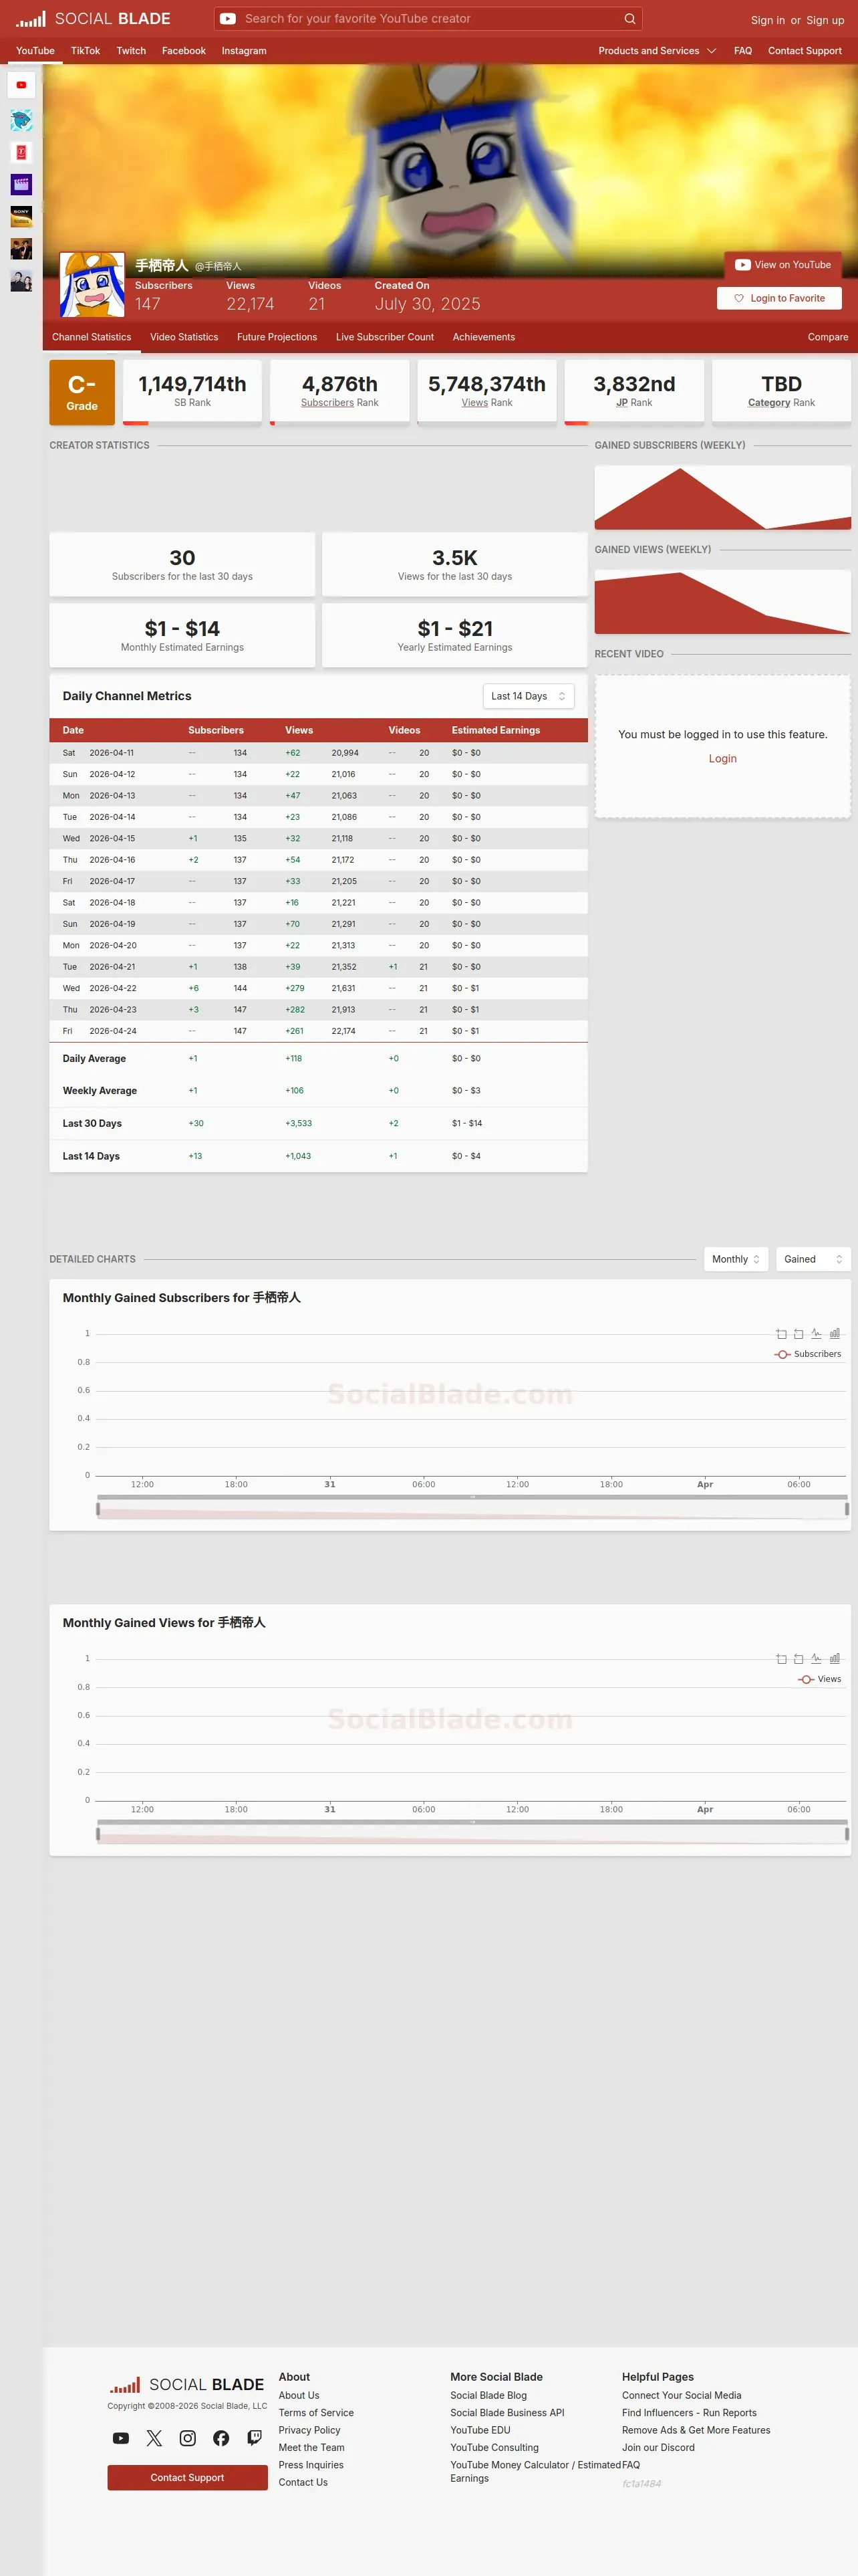Open the Future Projections tab

[x=277, y=337]
